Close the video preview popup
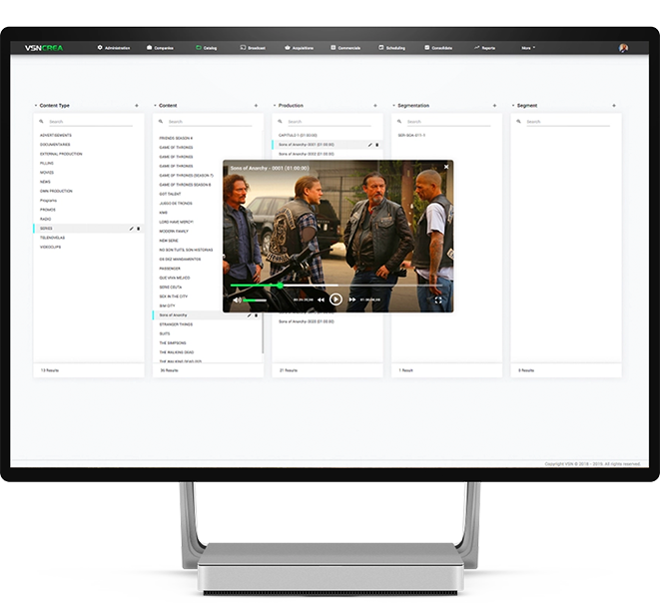Screen dimensions: 660x603 click(x=446, y=167)
